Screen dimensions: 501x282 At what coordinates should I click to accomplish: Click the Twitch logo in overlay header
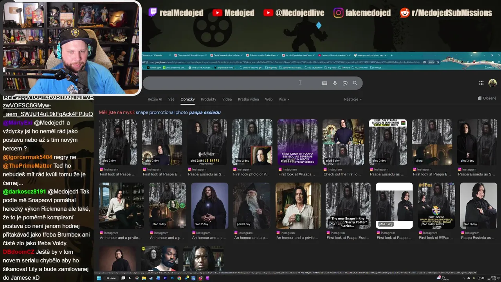153,13
